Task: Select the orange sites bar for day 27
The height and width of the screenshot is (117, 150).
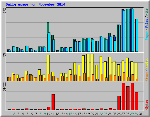Action: point(124,77)
